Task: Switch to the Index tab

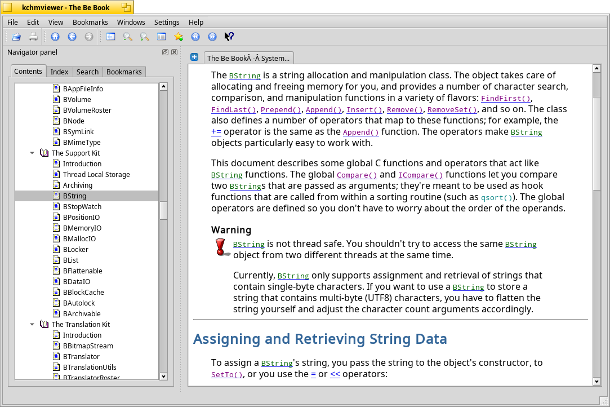Action: pos(60,72)
